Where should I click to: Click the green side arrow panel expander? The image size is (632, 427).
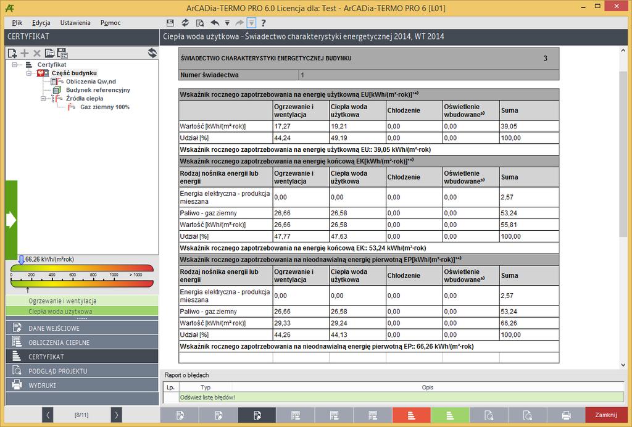11,220
